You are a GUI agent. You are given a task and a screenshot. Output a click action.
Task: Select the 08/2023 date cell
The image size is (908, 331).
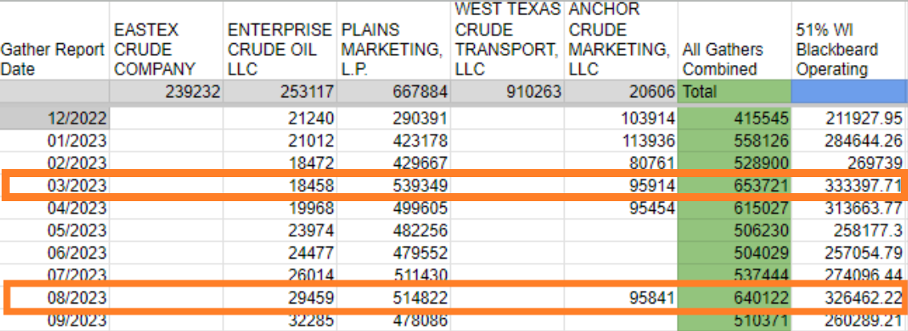tap(55, 297)
